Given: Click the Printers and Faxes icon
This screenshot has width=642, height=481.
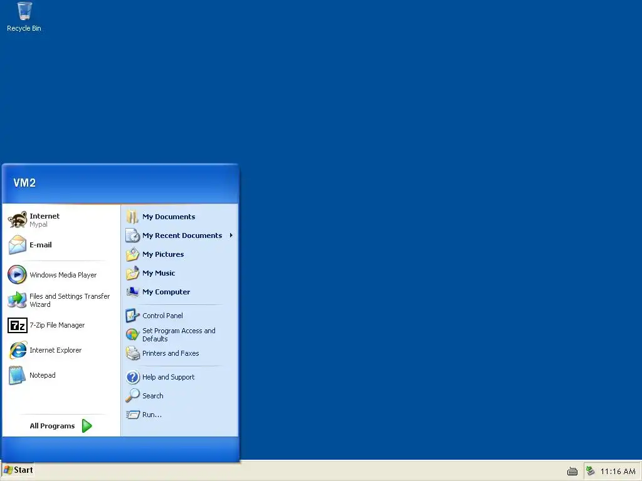Looking at the screenshot, I should pos(133,353).
